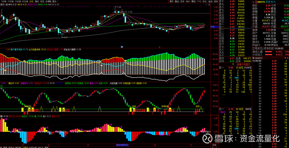
Task: Switch chart to 60分钟 period
Action: coord(25,1)
